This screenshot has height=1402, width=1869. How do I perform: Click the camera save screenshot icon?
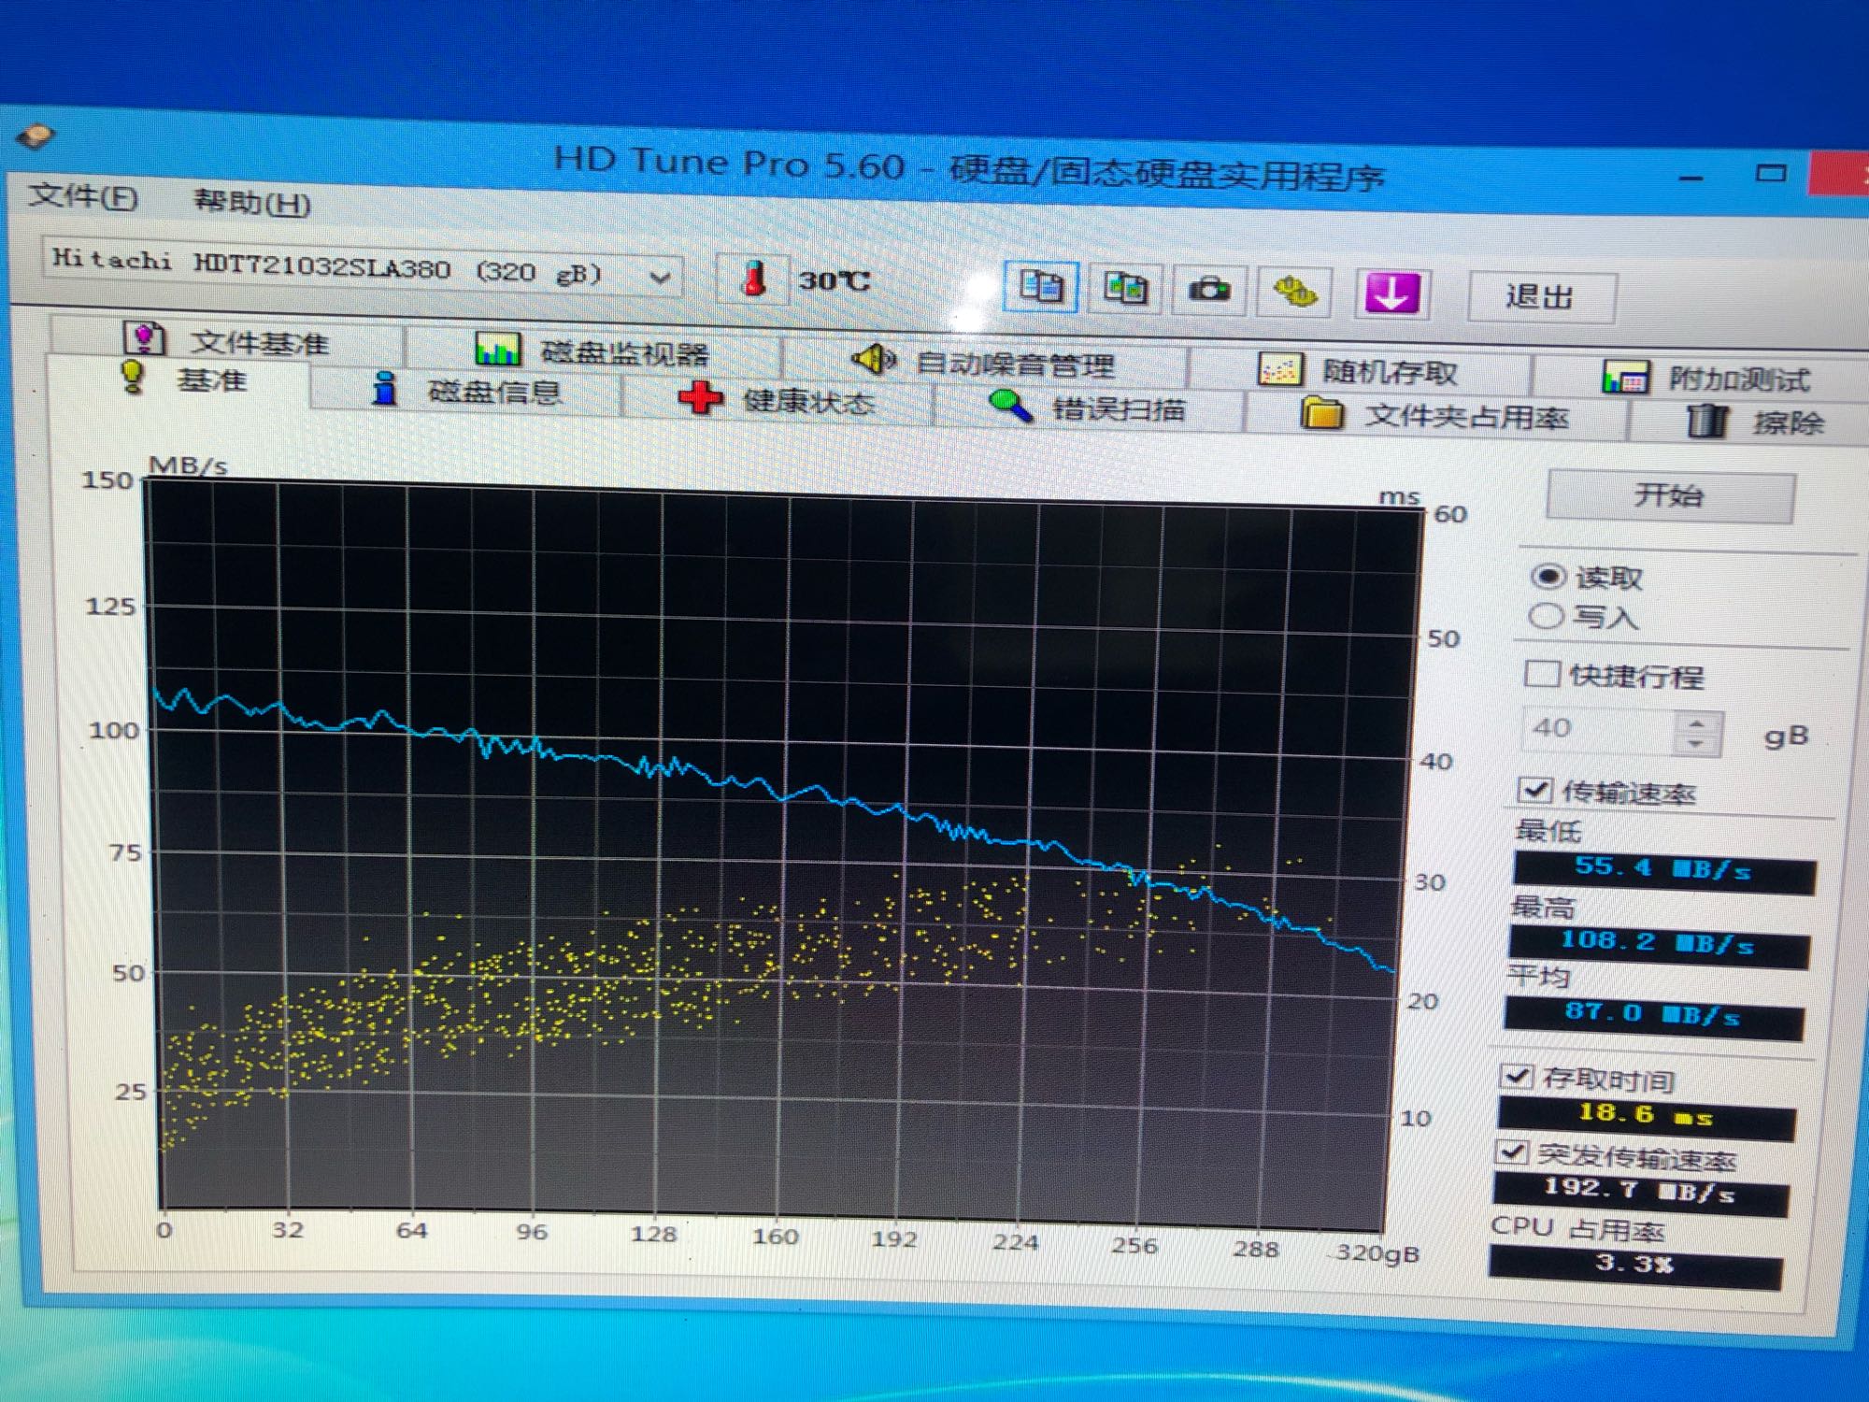click(x=1209, y=291)
